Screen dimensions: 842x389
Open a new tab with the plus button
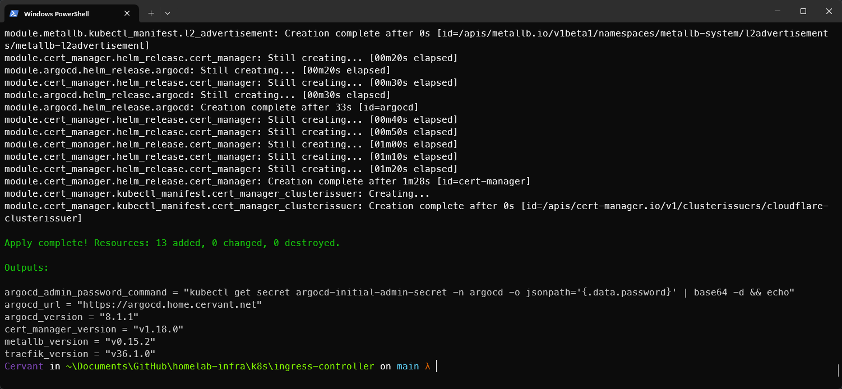151,13
